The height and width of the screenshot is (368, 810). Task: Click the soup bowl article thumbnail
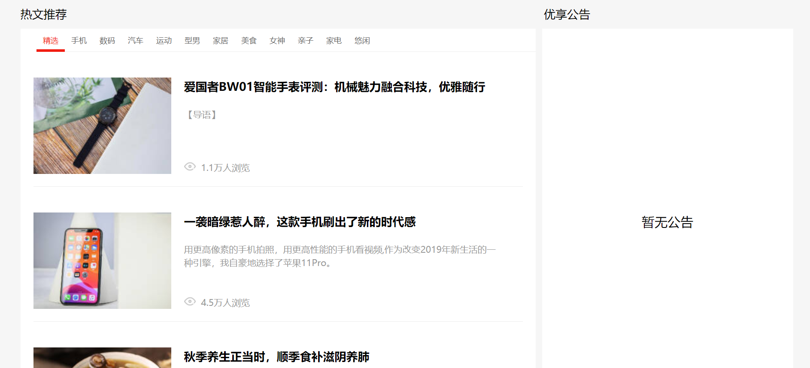pyautogui.click(x=102, y=358)
